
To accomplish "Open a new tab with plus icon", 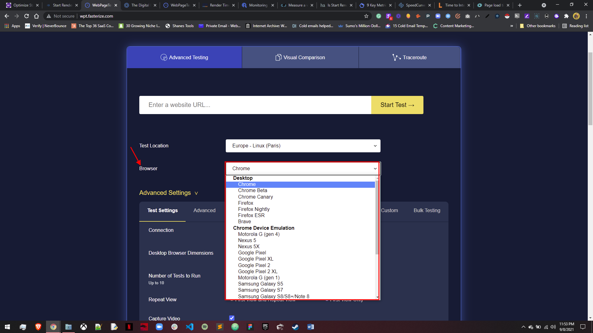I will [520, 5].
